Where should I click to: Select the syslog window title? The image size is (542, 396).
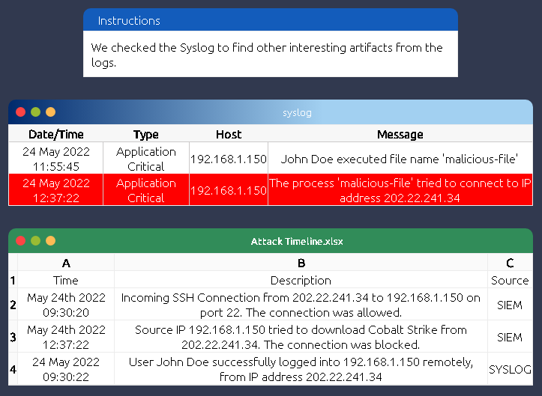(297, 112)
